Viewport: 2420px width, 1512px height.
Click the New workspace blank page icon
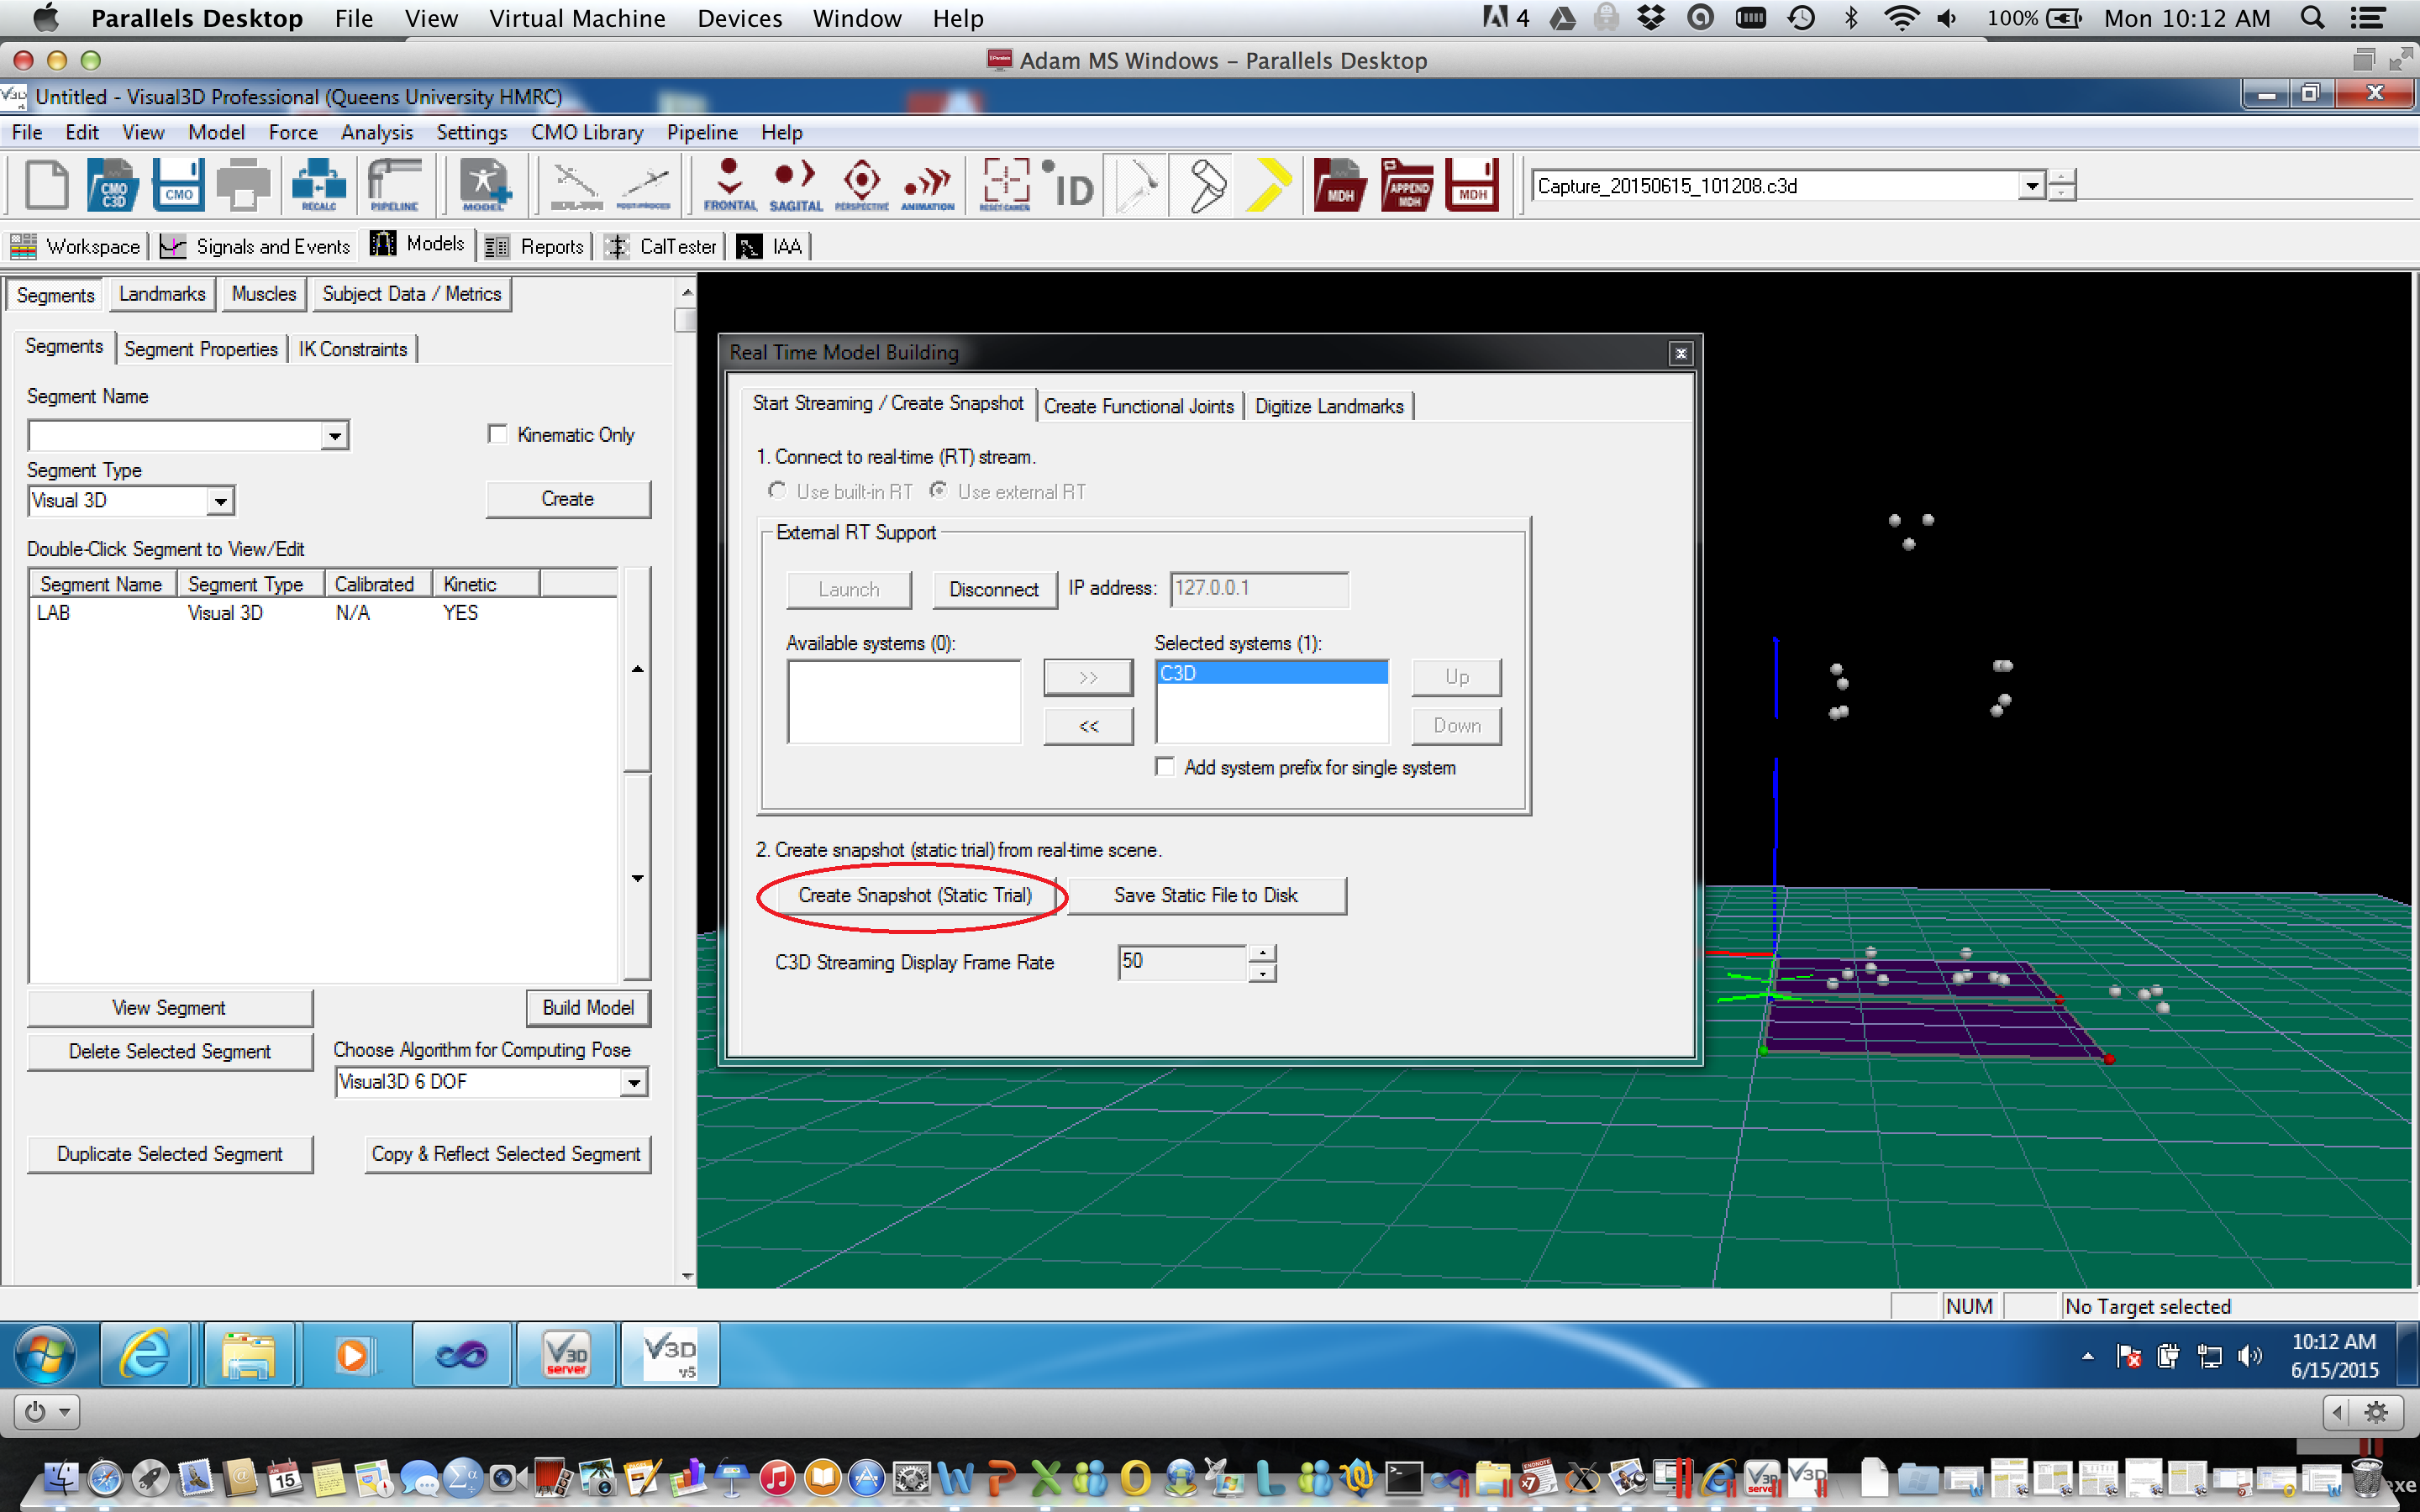pos(47,185)
